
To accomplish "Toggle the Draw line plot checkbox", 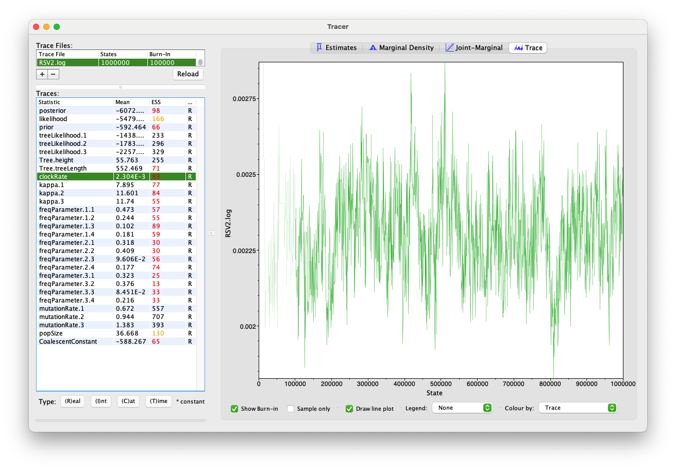I will click(349, 409).
